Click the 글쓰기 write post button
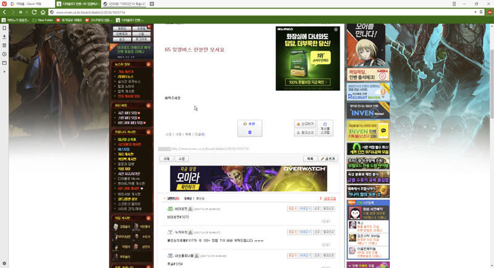This screenshot has height=268, width=494. pyautogui.click(x=328, y=159)
